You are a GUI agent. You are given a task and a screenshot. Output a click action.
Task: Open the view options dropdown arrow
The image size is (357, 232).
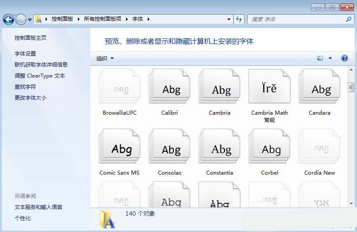point(330,58)
